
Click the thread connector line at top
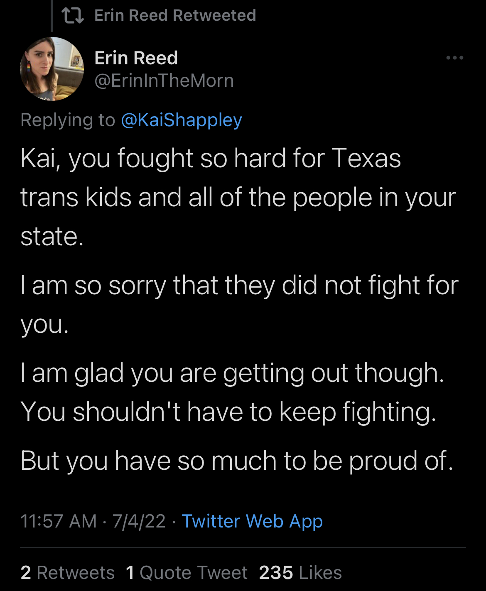click(52, 16)
